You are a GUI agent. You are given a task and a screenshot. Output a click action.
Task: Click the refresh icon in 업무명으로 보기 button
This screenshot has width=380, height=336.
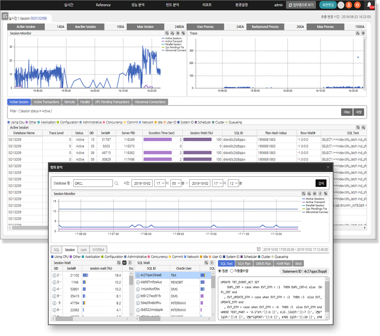[290, 5]
